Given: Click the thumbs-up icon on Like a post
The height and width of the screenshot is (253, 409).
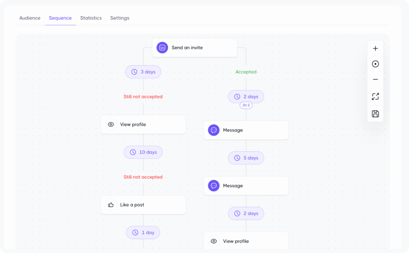Looking at the screenshot, I should [111, 205].
